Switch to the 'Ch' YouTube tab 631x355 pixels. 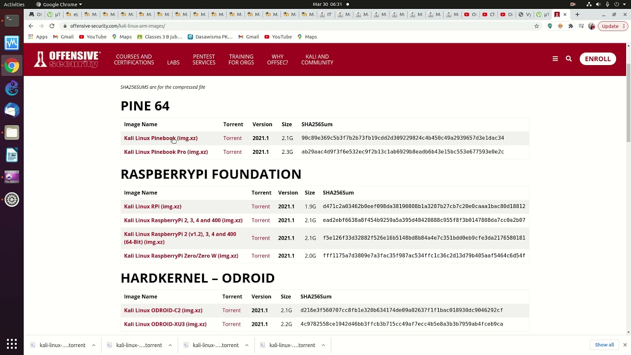[489, 15]
